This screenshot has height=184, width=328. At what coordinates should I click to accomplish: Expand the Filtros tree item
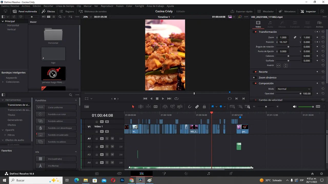(x=5, y=135)
